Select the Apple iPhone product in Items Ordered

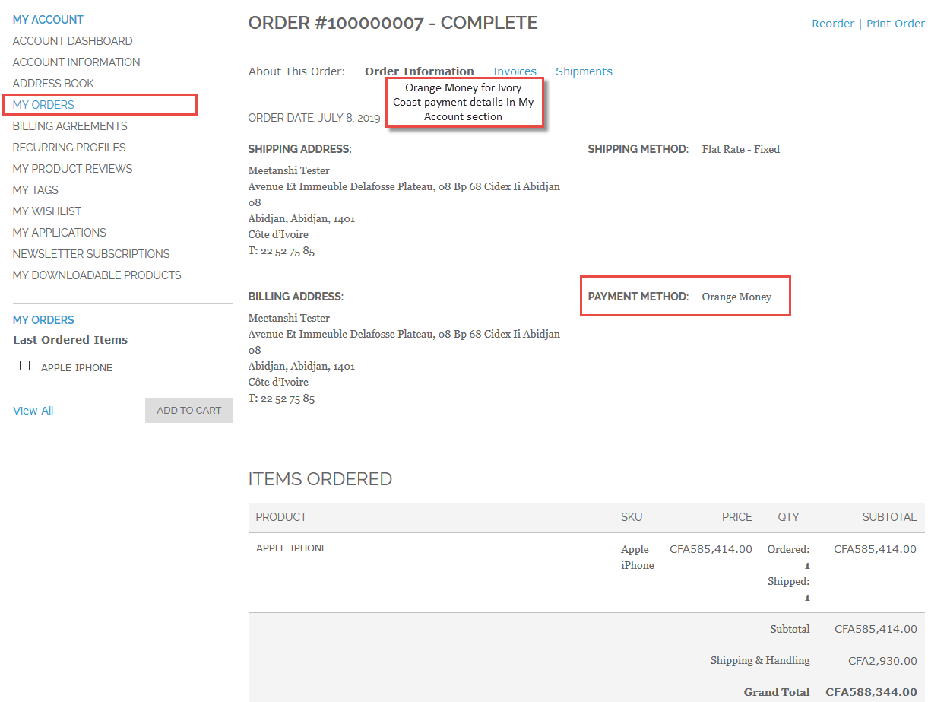point(292,548)
